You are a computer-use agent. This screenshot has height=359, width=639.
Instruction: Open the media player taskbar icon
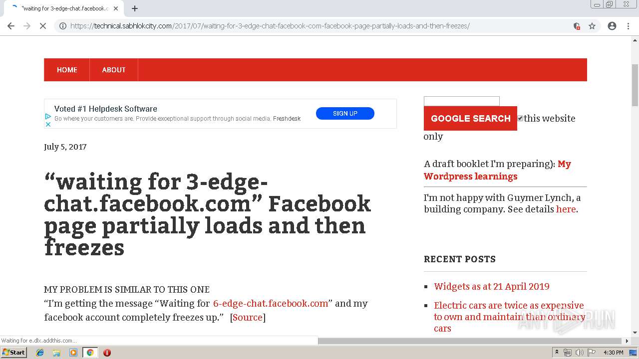(73, 353)
